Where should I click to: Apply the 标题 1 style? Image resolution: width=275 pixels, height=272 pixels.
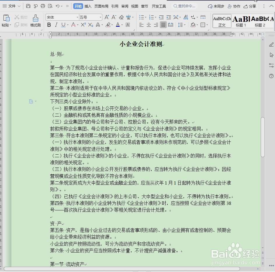pos(241,21)
